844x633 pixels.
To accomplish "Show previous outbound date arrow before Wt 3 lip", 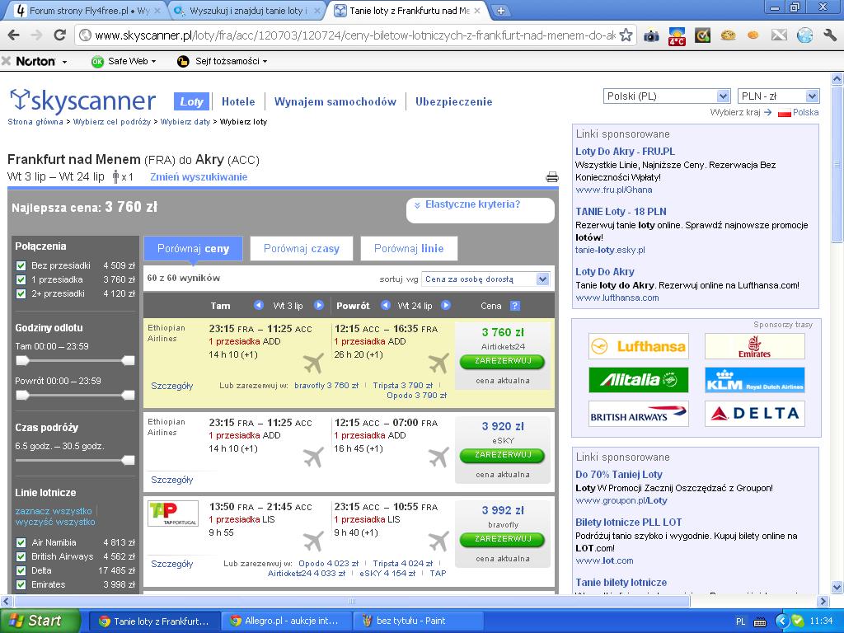I will (259, 305).
